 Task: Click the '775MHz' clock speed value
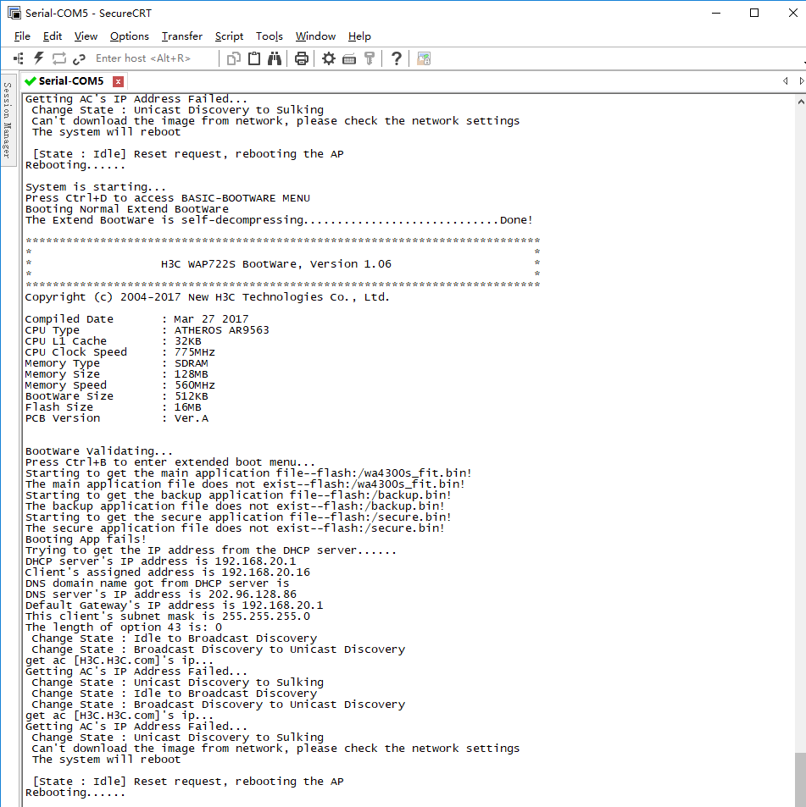(195, 352)
